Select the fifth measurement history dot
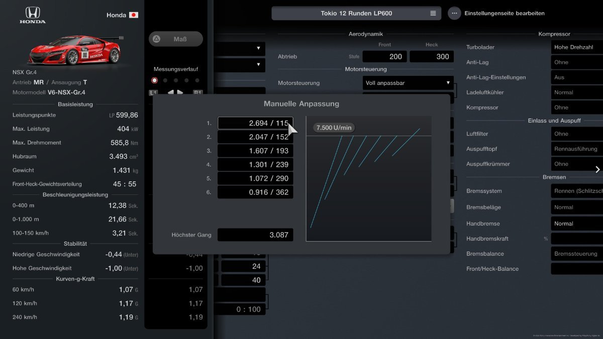 197,80
